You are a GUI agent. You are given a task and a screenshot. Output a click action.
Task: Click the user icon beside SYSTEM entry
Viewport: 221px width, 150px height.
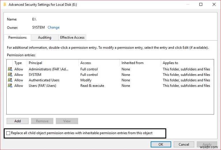[10, 75]
